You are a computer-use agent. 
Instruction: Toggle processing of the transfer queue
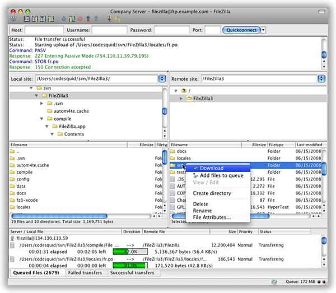[x=72, y=19]
